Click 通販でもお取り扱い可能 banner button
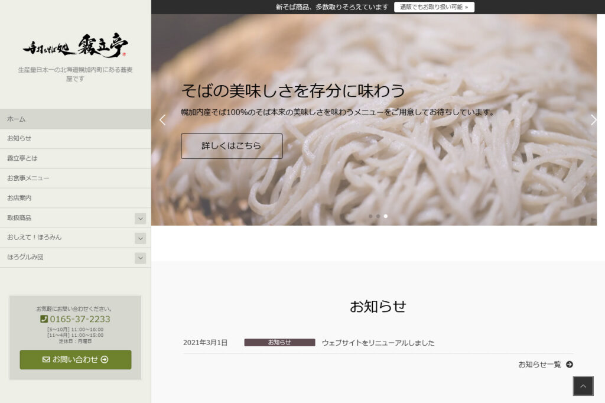This screenshot has height=403, width=605. (434, 7)
